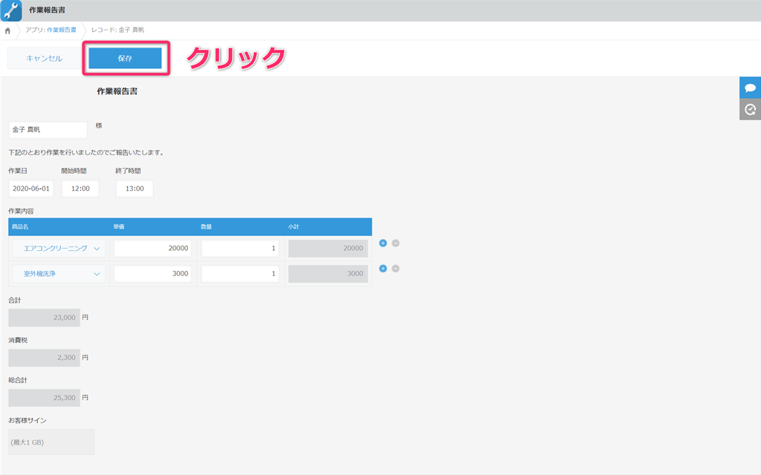Click the キャンセル button

point(44,58)
